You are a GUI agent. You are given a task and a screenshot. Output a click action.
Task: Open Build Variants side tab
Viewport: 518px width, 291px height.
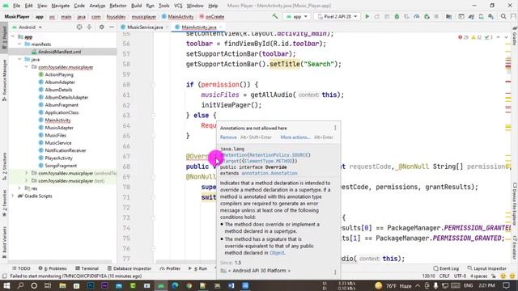4,242
